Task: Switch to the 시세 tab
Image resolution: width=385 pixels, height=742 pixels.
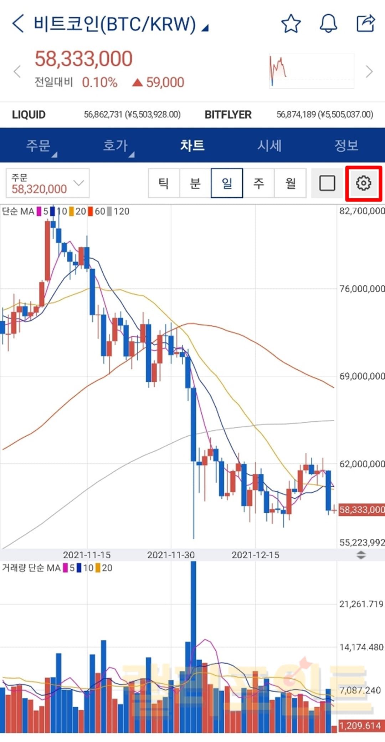Action: coord(269,146)
